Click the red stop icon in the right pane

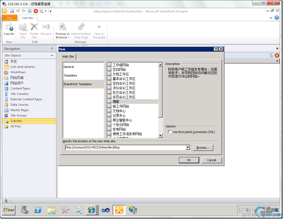click(277, 55)
